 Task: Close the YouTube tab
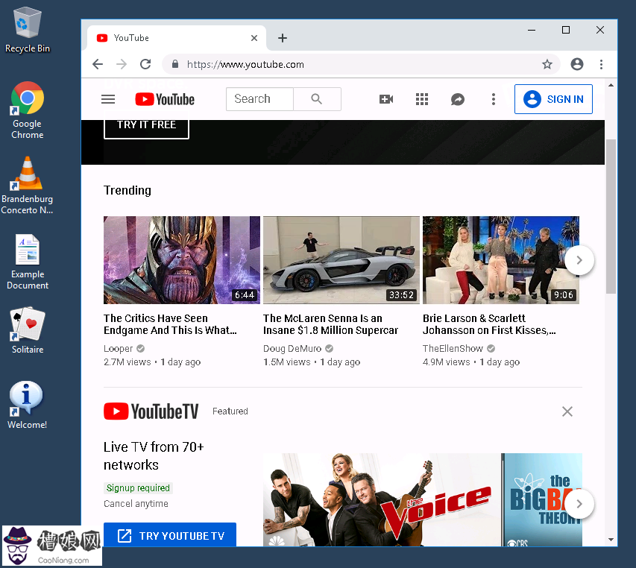(x=254, y=38)
